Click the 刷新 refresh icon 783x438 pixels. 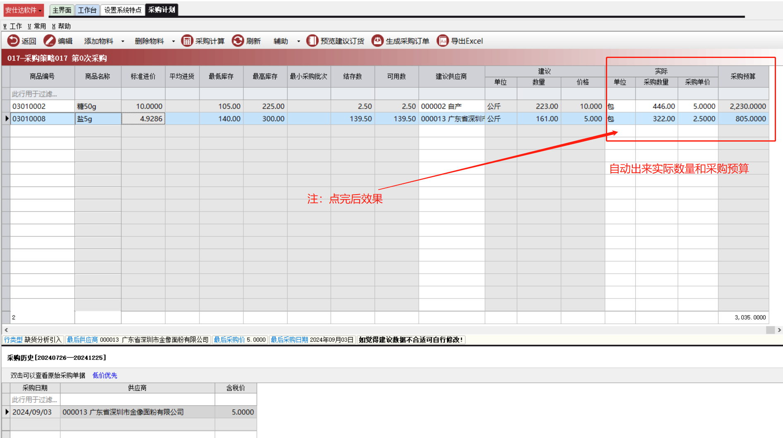coord(238,41)
